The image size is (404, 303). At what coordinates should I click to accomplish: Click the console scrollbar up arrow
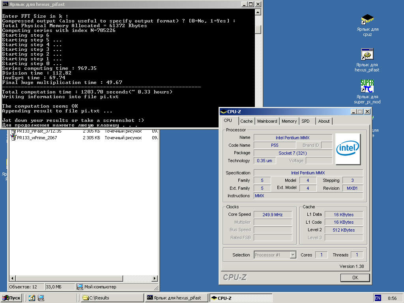[258, 12]
